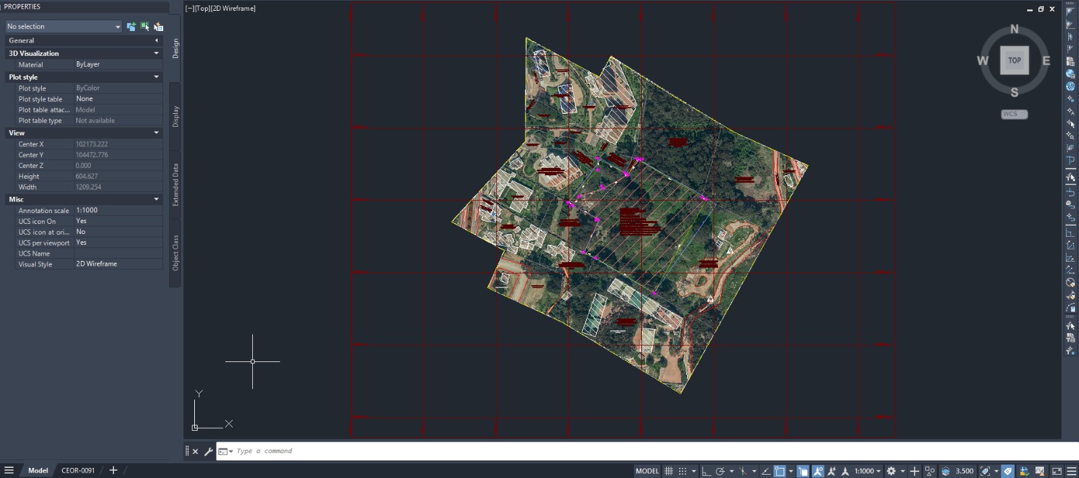Toggle polar tracking in status bar
Viewport: 1079px width, 478px height.
pyautogui.click(x=720, y=471)
